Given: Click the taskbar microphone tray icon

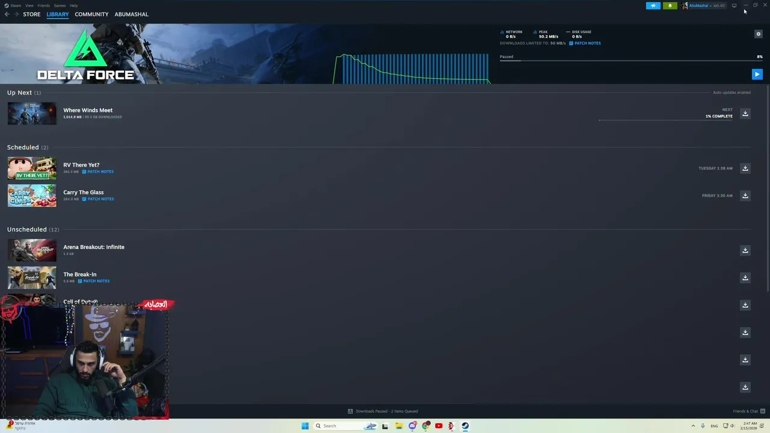Looking at the screenshot, I should coord(703,426).
